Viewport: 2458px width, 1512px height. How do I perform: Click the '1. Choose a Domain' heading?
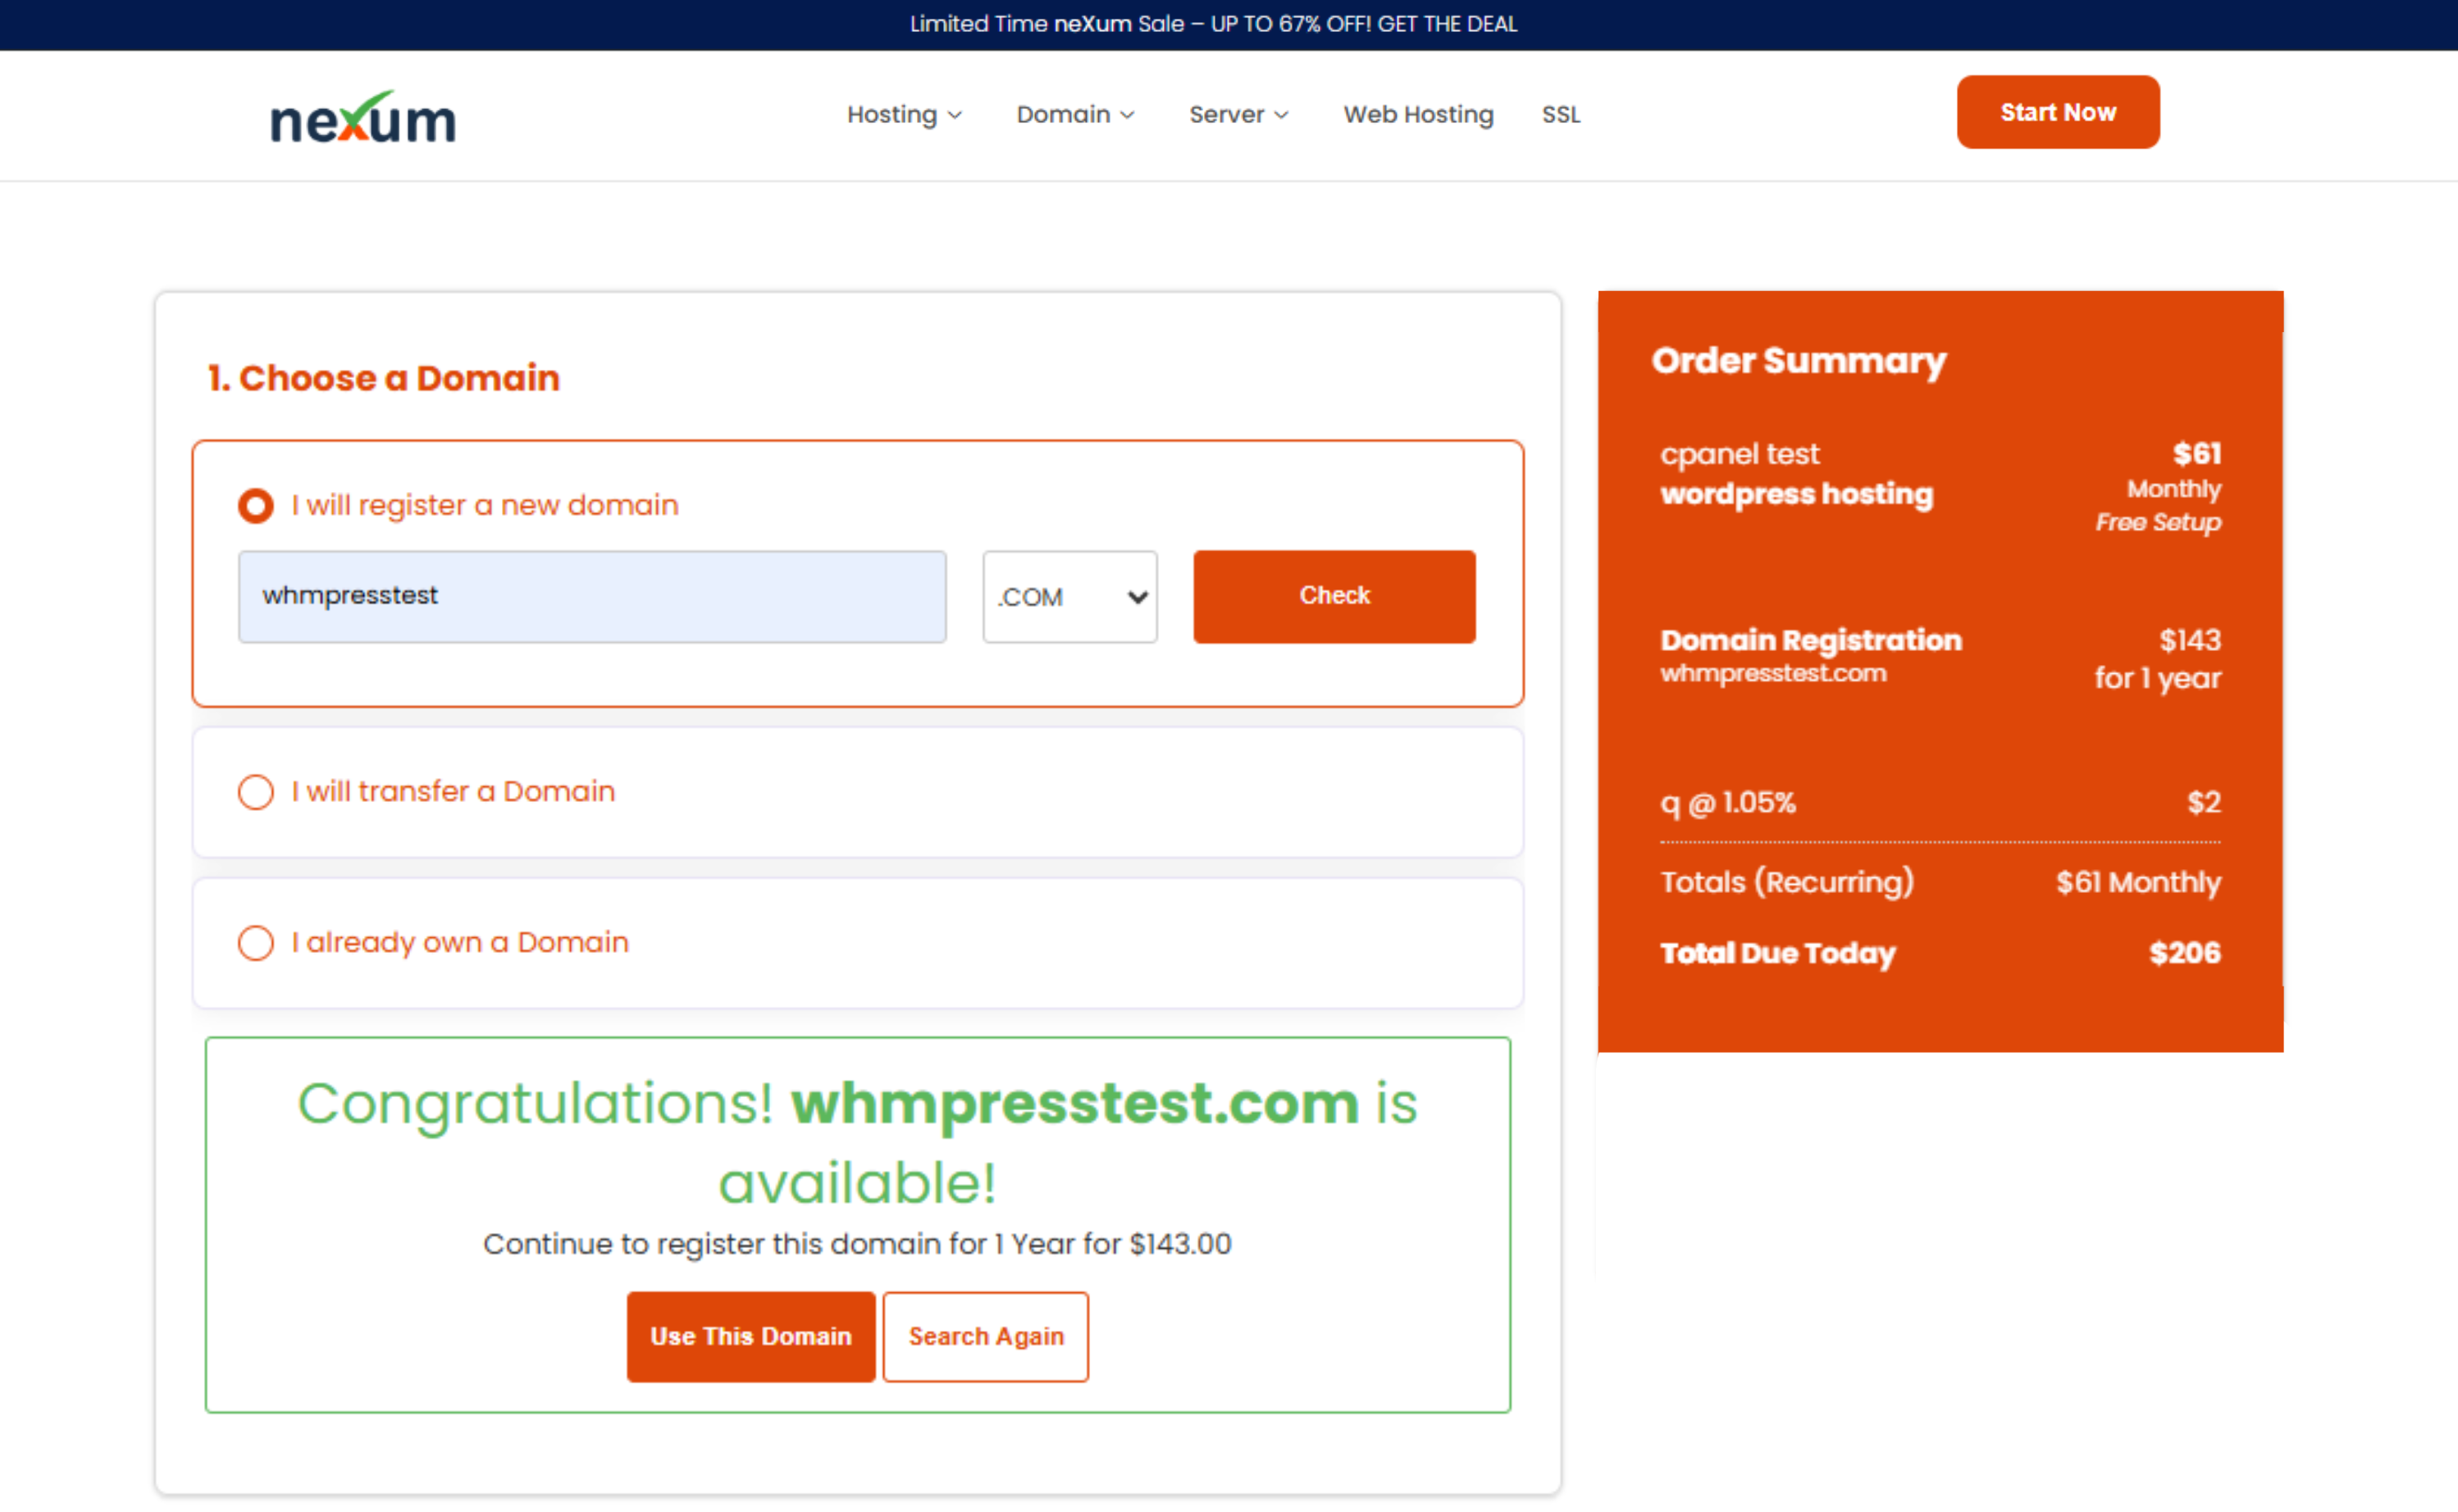pyautogui.click(x=383, y=378)
